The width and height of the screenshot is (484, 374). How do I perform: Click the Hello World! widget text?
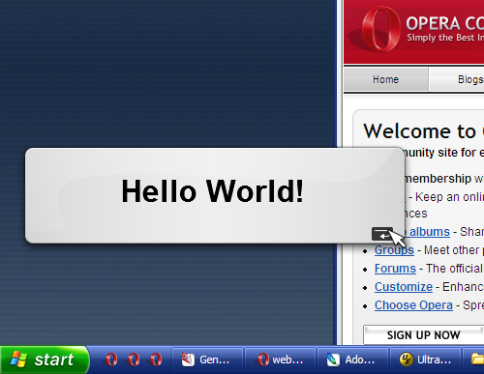(x=213, y=191)
